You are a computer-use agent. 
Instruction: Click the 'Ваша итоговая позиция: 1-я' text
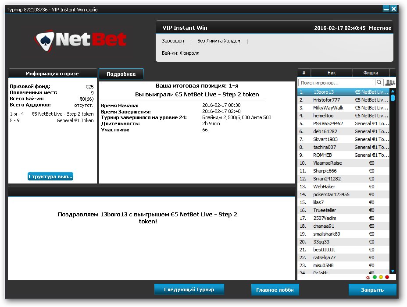(x=197, y=85)
